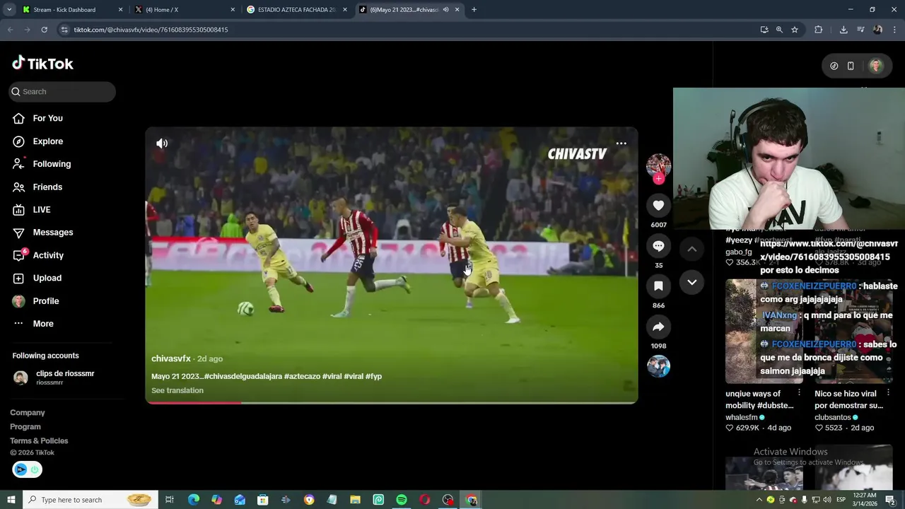Open the creator avatar beside the video
The height and width of the screenshot is (509, 905).
click(658, 165)
